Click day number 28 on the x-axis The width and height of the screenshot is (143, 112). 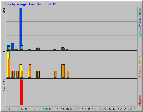pyautogui.click(x=121, y=109)
